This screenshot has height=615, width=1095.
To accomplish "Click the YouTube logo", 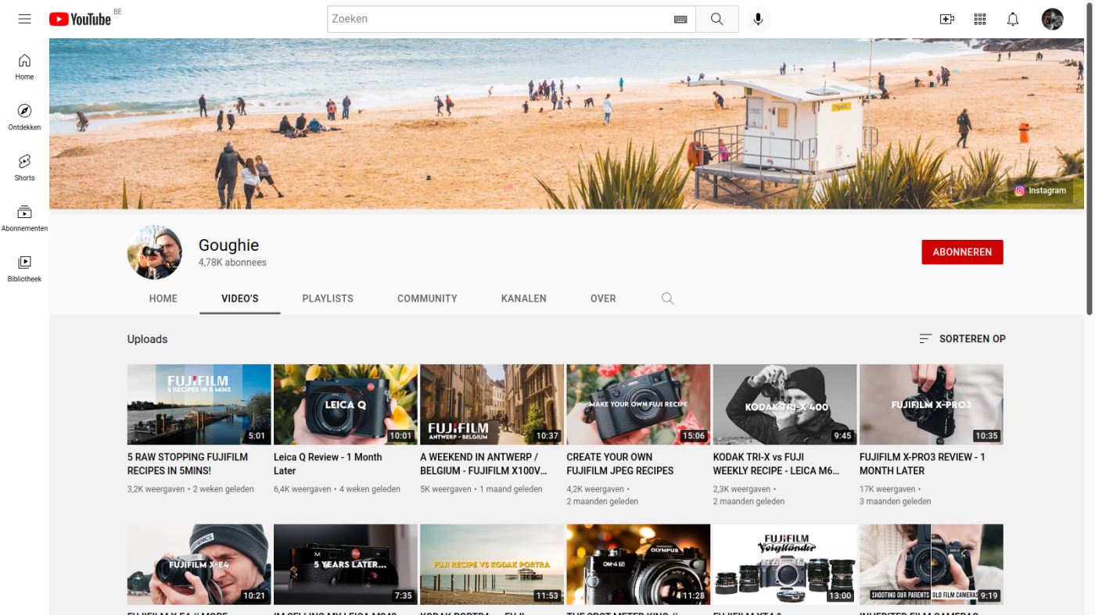I will click(80, 19).
